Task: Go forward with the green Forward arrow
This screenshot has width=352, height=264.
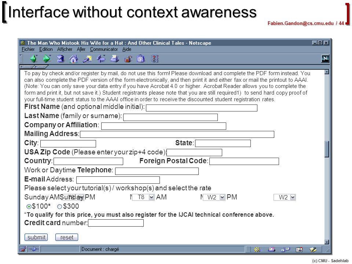Action: [x=47, y=59]
